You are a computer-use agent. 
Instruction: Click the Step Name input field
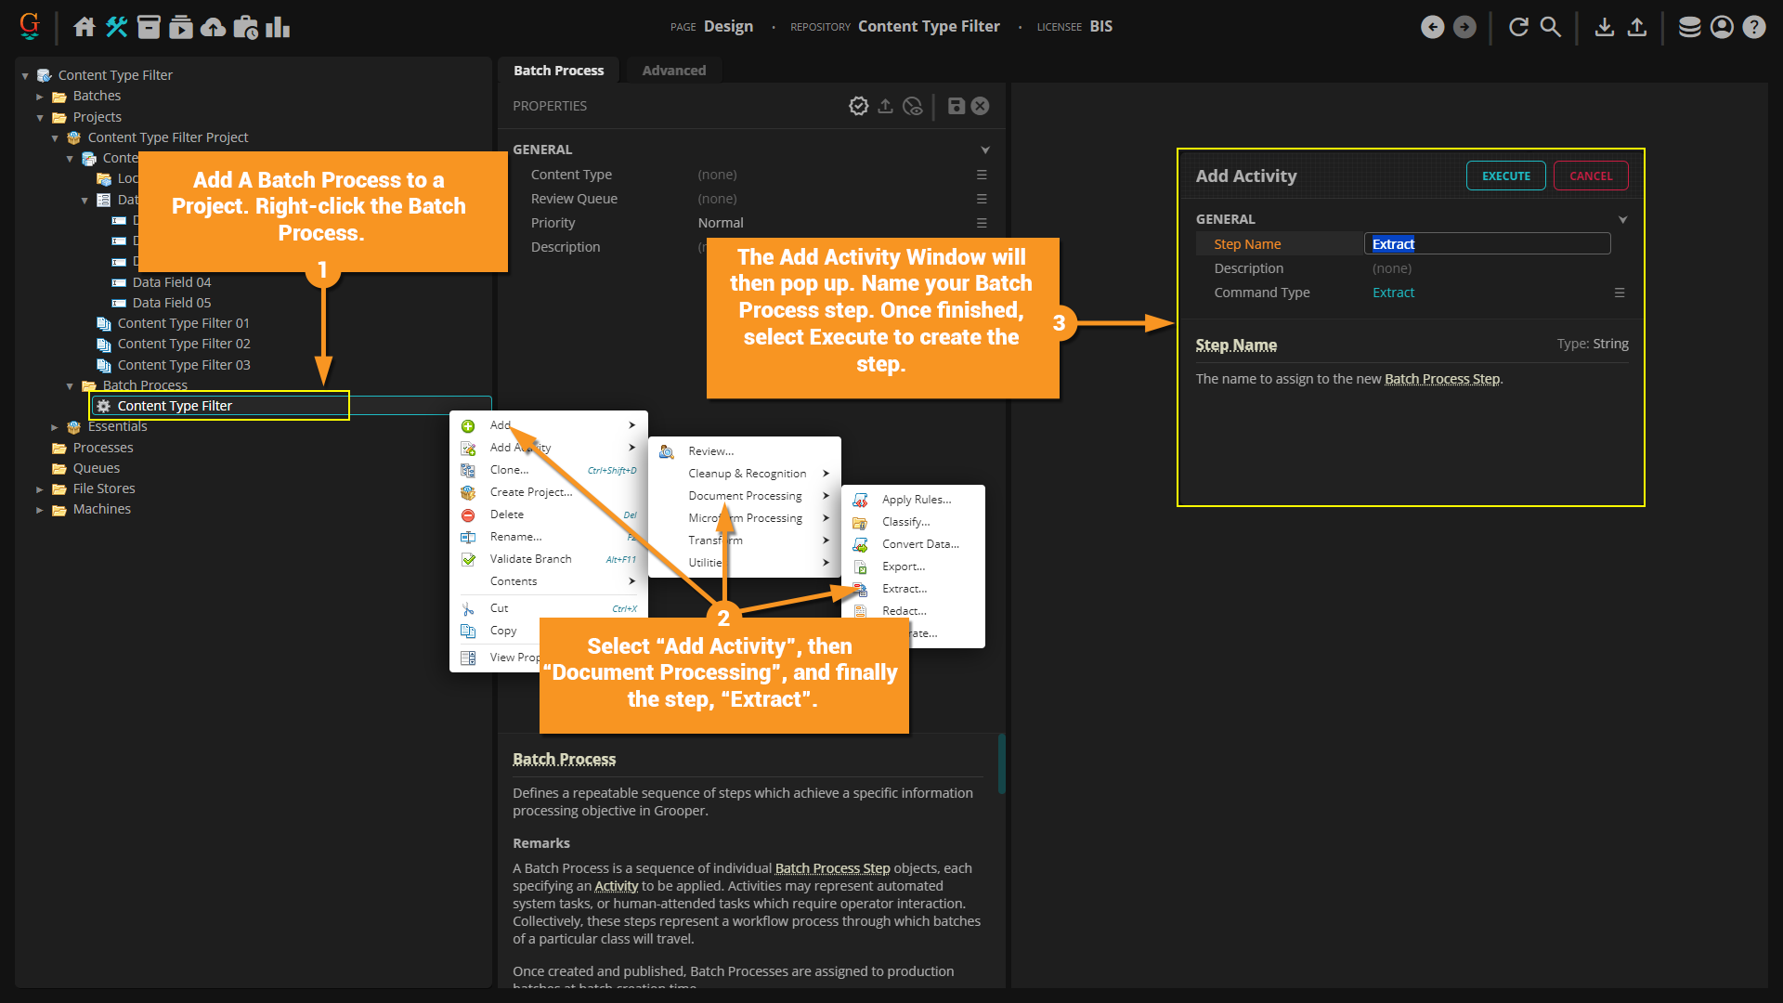1487,244
